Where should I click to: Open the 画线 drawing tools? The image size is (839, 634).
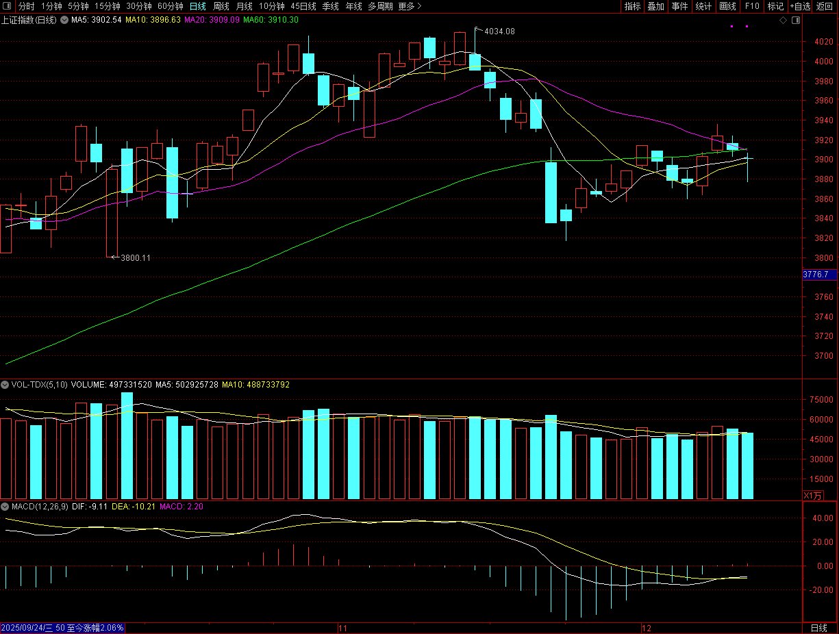(727, 6)
